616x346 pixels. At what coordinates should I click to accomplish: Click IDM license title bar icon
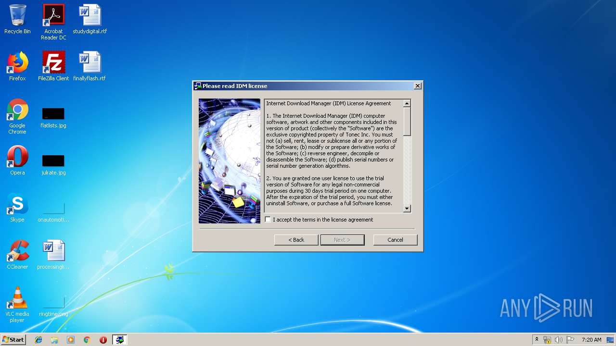point(197,86)
